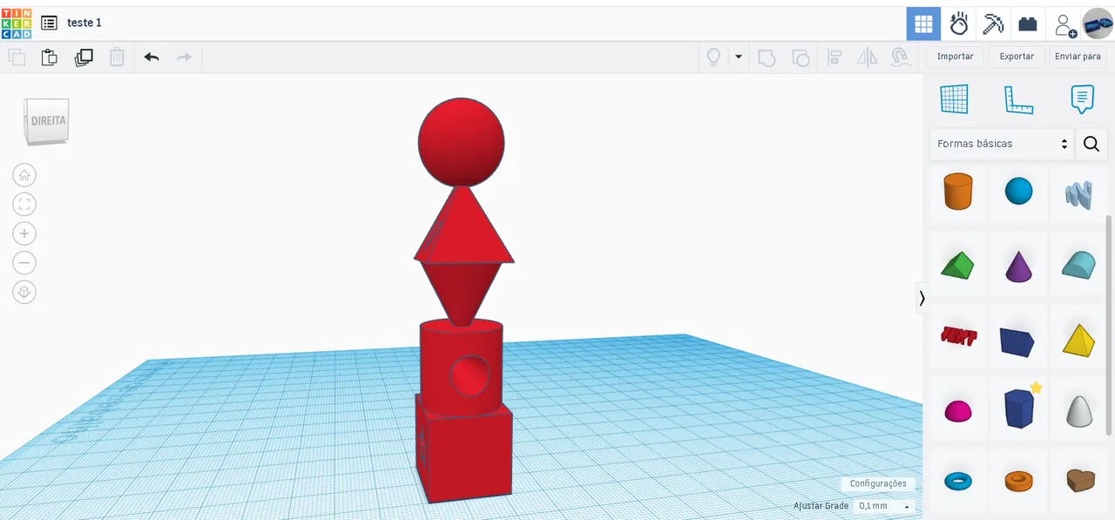Group the selected shapes
The image size is (1115, 520).
[766, 57]
